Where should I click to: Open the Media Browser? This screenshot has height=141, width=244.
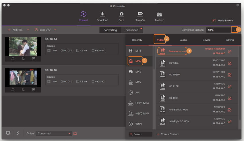coord(223,21)
